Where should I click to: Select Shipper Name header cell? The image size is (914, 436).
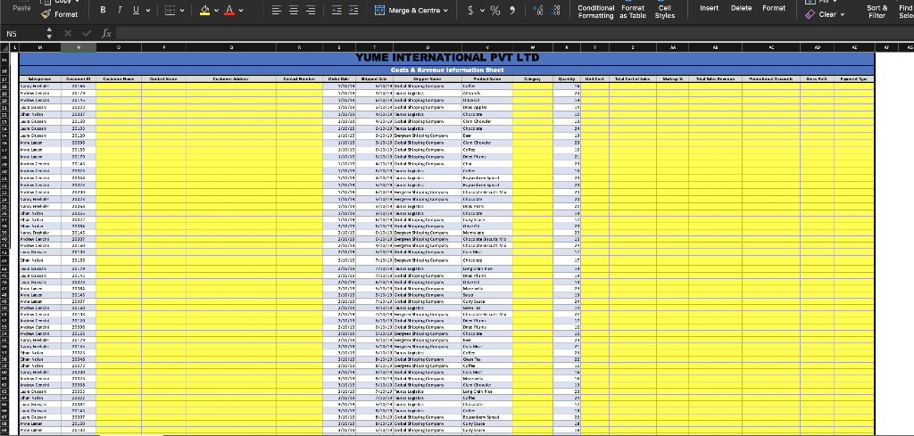[x=428, y=78]
